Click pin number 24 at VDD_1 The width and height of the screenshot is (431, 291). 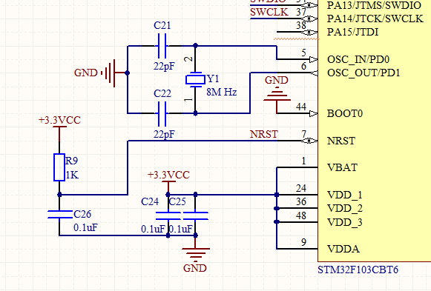[301, 188]
